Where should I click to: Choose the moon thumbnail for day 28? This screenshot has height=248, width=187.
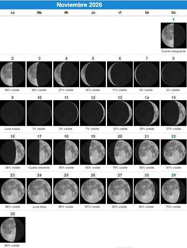click(x=147, y=191)
